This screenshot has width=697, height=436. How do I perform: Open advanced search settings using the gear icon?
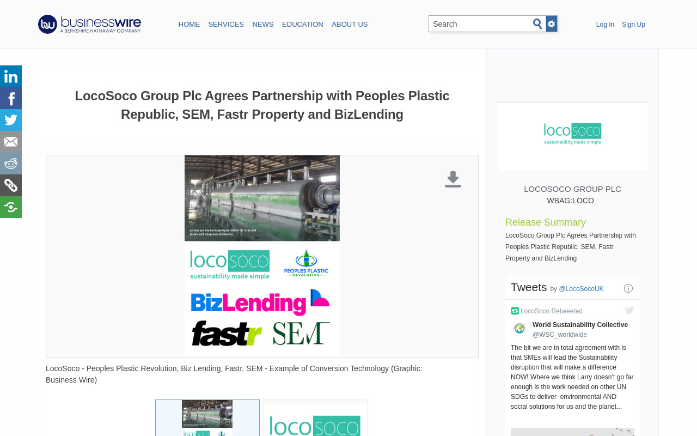pyautogui.click(x=552, y=24)
